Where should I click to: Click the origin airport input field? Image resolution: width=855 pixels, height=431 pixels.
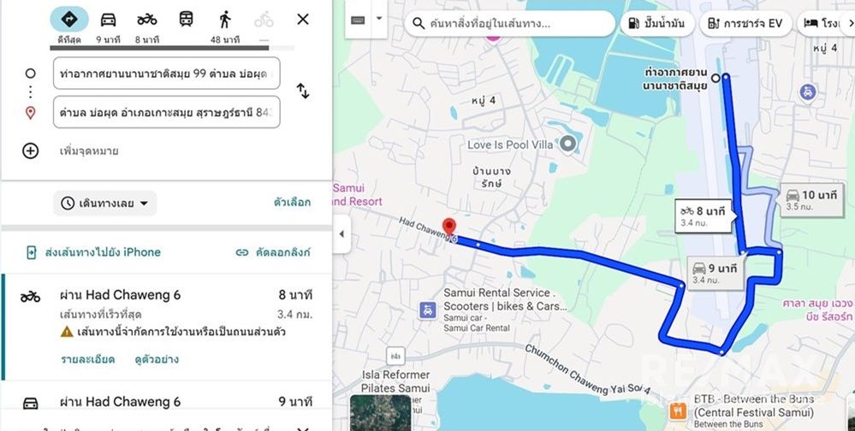(x=166, y=74)
